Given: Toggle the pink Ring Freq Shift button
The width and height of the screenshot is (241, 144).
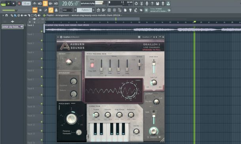Looking at the screenshot, I should click(x=92, y=65).
